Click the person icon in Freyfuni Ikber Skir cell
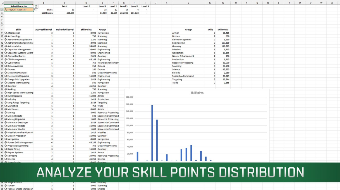 click(6, 9)
